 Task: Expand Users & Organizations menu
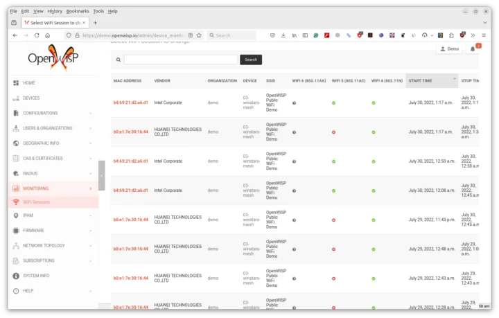[x=47, y=128]
